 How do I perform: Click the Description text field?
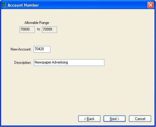point(69,63)
